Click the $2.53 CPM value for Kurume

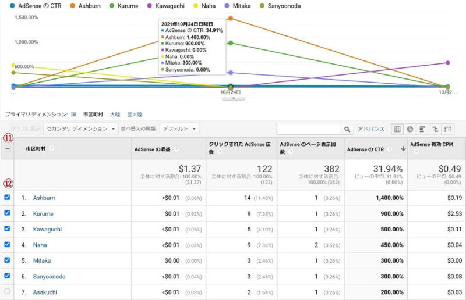pos(455,213)
